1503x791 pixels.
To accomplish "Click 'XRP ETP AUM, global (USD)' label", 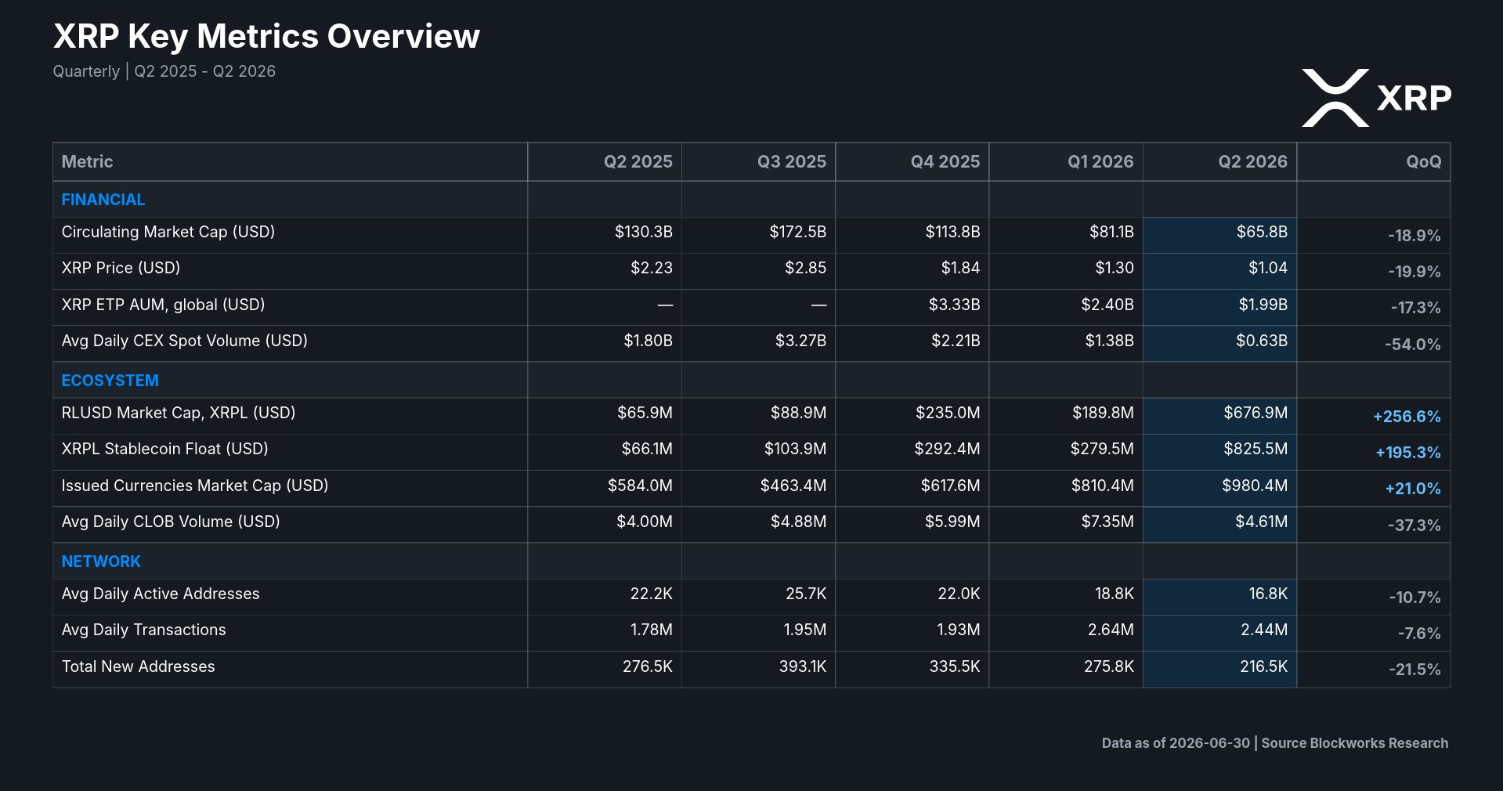I will tap(163, 305).
